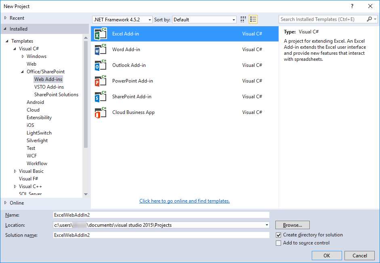Viewport: 380px width, 263px height.
Task: Switch to medium icons list view
Action: [253, 19]
